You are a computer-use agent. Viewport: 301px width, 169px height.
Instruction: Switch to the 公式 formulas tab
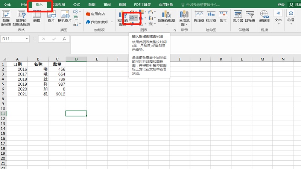[x=76, y=5]
